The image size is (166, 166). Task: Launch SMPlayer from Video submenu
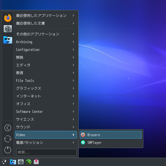pos(111,142)
